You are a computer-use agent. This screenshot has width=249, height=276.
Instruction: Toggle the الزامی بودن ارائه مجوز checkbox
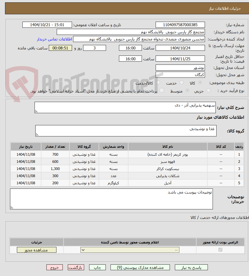click(220, 250)
